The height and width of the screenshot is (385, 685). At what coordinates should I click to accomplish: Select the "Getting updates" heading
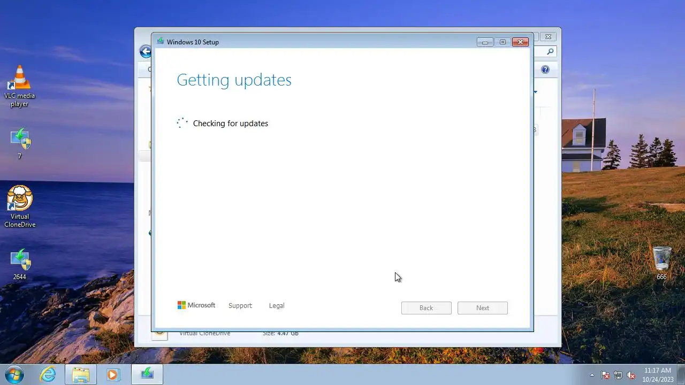234,80
